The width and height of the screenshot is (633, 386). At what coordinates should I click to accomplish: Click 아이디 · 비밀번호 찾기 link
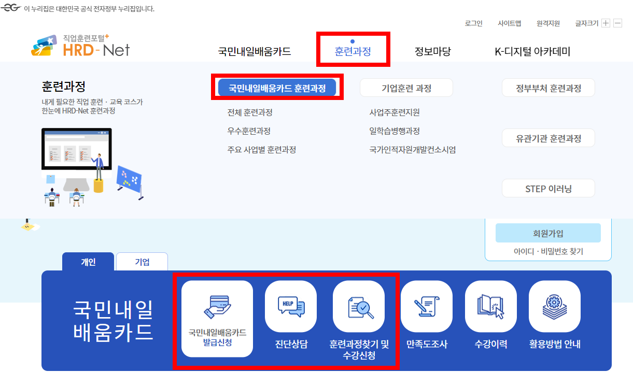click(x=548, y=251)
